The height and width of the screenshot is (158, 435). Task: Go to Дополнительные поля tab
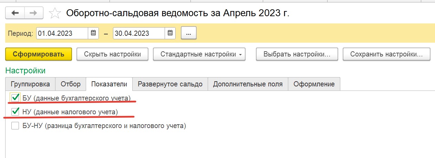pyautogui.click(x=248, y=84)
